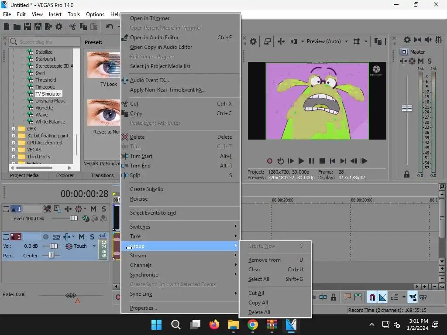Select Split from the context menu

click(181, 175)
